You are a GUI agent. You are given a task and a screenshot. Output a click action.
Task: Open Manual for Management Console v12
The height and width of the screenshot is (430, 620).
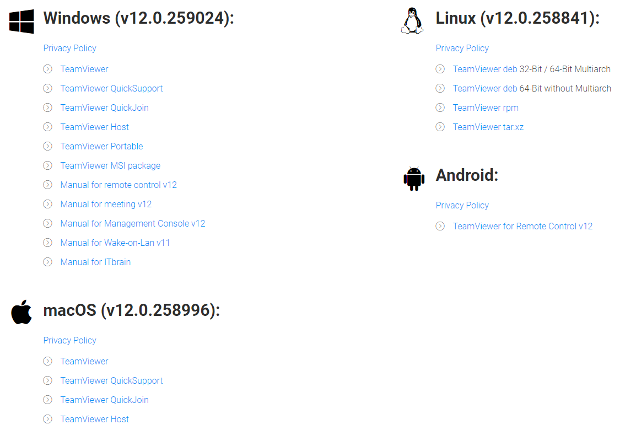(x=132, y=223)
